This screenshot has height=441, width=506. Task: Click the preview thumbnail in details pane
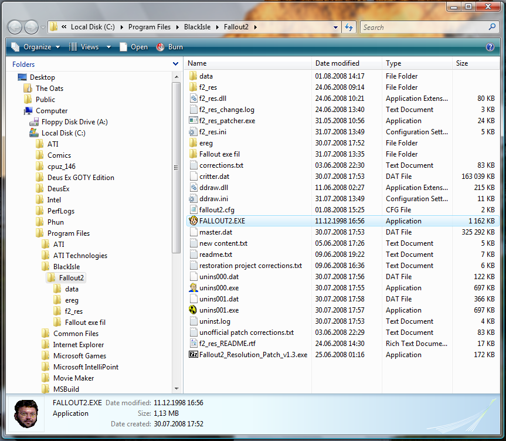click(x=26, y=414)
